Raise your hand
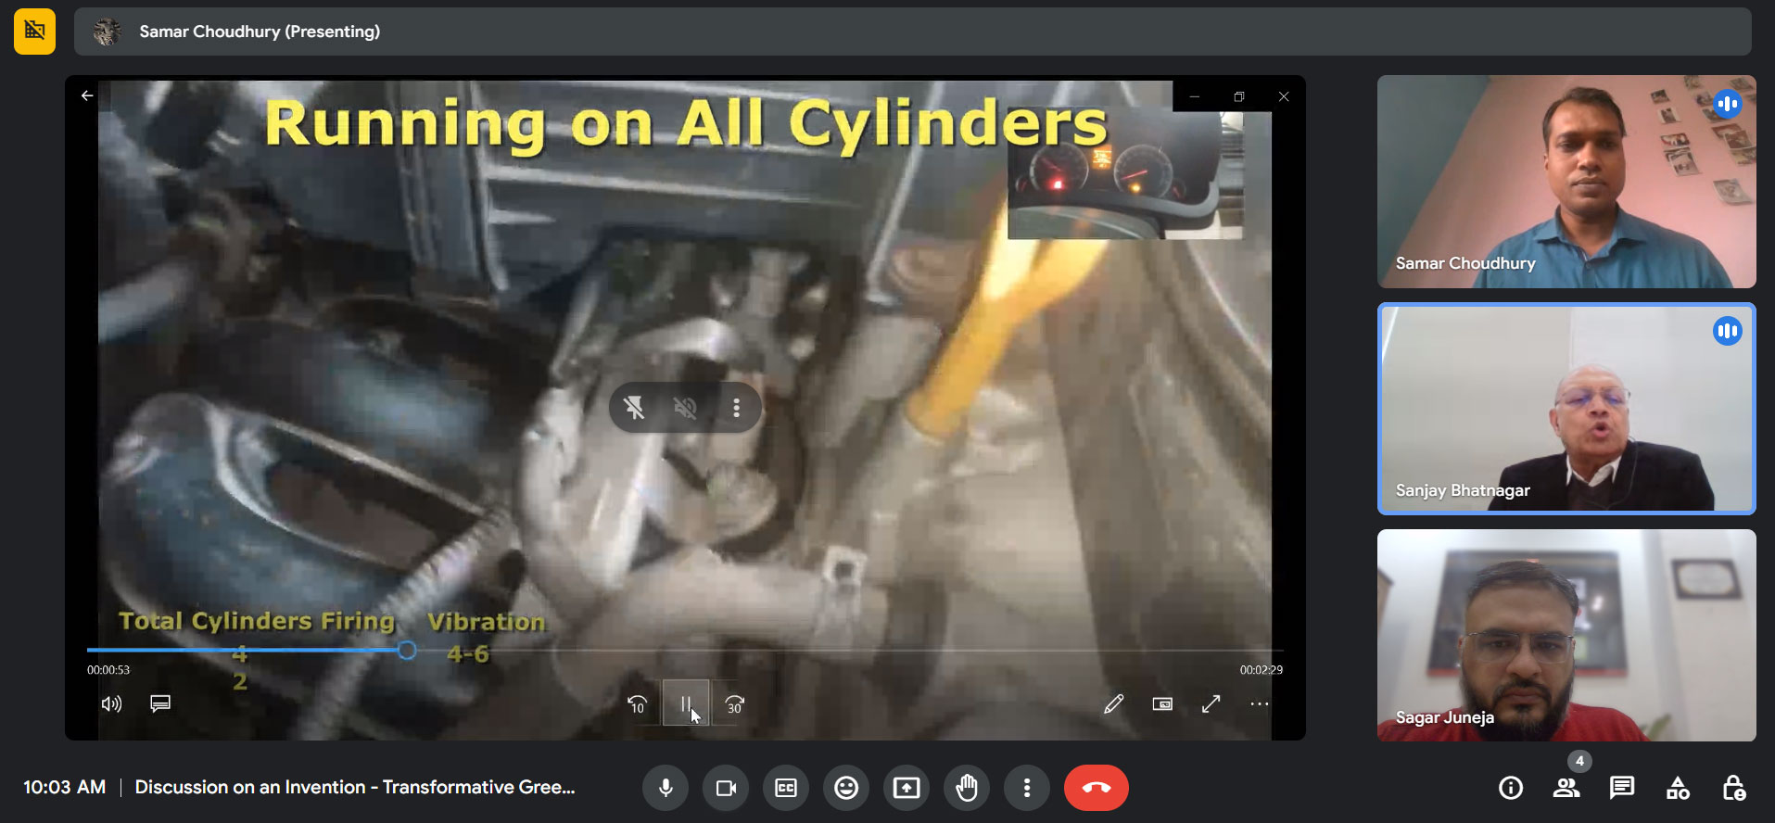The width and height of the screenshot is (1775, 823). [967, 788]
